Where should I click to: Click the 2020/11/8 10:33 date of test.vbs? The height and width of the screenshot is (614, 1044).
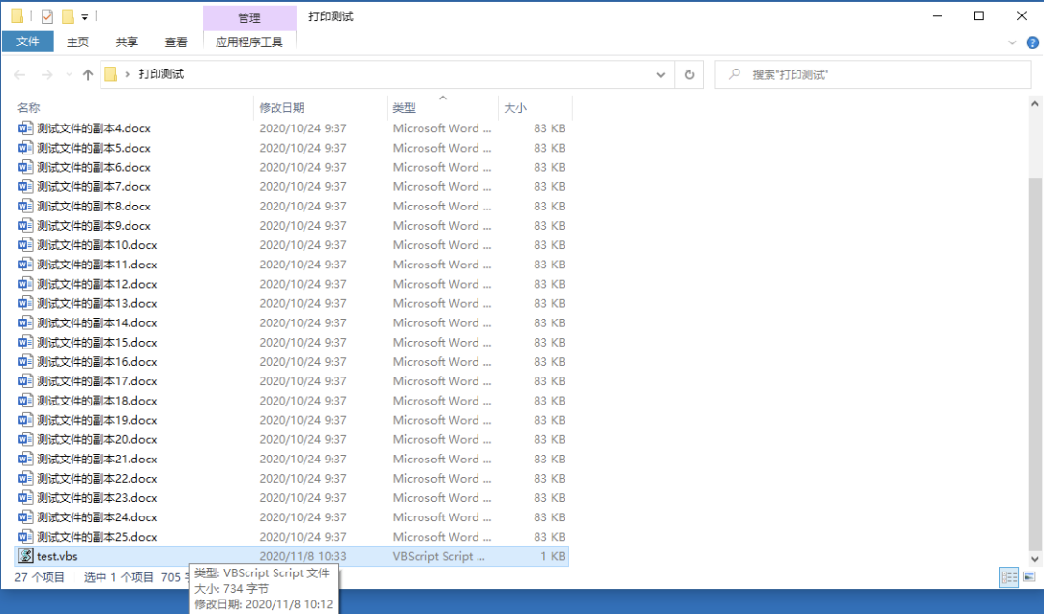(303, 556)
